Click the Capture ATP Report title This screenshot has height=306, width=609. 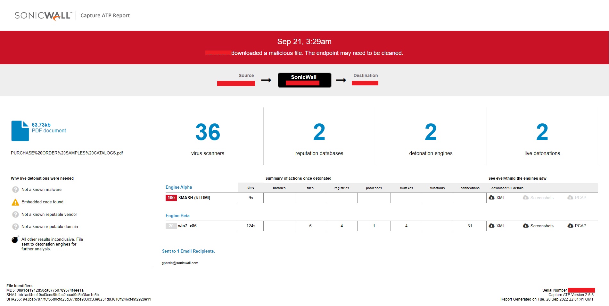click(105, 16)
